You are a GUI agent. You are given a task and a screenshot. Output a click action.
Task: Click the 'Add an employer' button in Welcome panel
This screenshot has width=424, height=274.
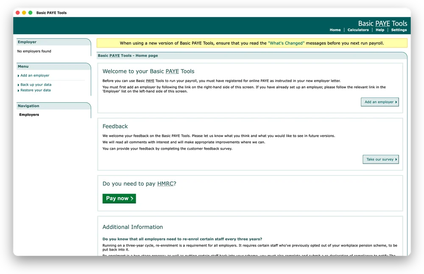(379, 102)
